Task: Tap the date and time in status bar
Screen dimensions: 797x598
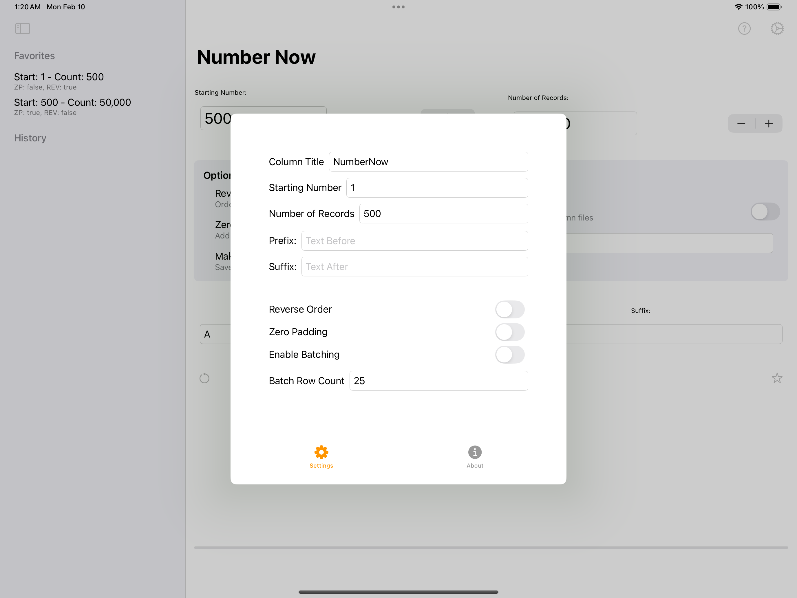Action: click(50, 7)
